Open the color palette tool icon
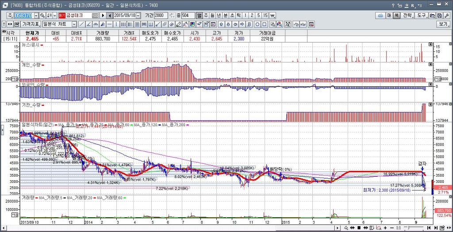453x232 pixels. [x=192, y=24]
